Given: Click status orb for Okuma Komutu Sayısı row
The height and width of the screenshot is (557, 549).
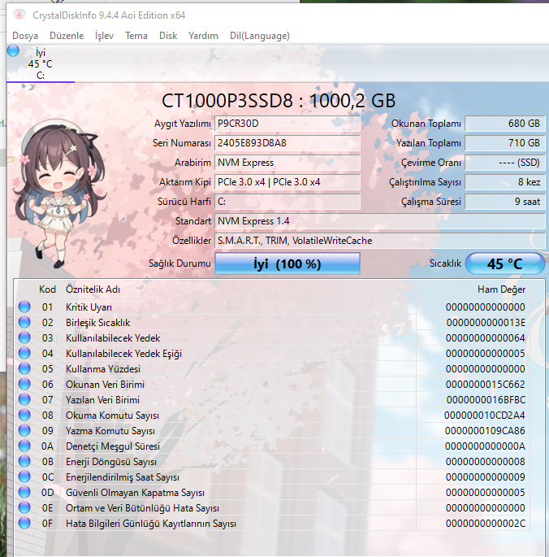Looking at the screenshot, I should coord(24,415).
